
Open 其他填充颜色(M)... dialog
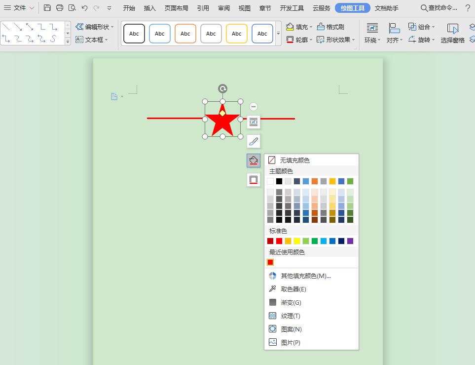(306, 276)
